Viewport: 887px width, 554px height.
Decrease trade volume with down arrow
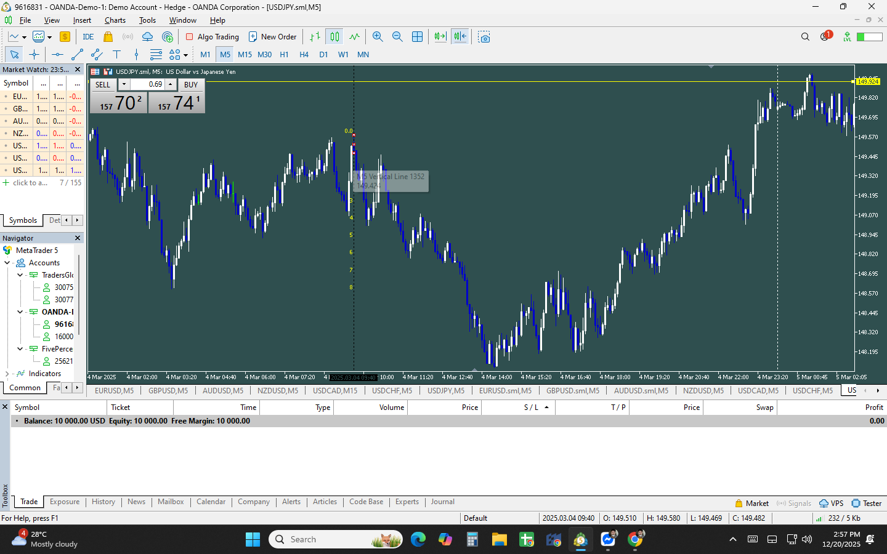click(x=124, y=84)
